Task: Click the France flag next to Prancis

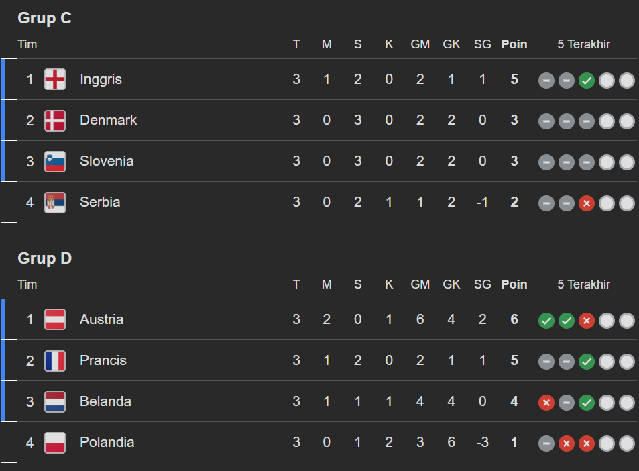Action: [55, 360]
